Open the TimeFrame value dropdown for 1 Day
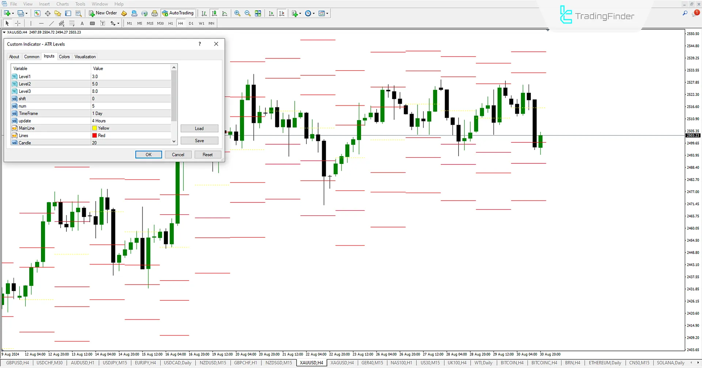This screenshot has width=702, height=368. (x=131, y=113)
